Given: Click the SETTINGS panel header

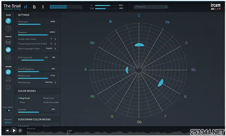Looking at the screenshot, I should 24,15.
